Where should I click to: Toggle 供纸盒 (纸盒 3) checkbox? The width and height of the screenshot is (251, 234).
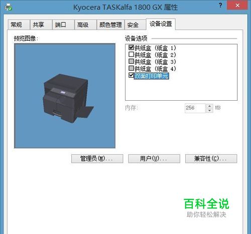coord(131,61)
